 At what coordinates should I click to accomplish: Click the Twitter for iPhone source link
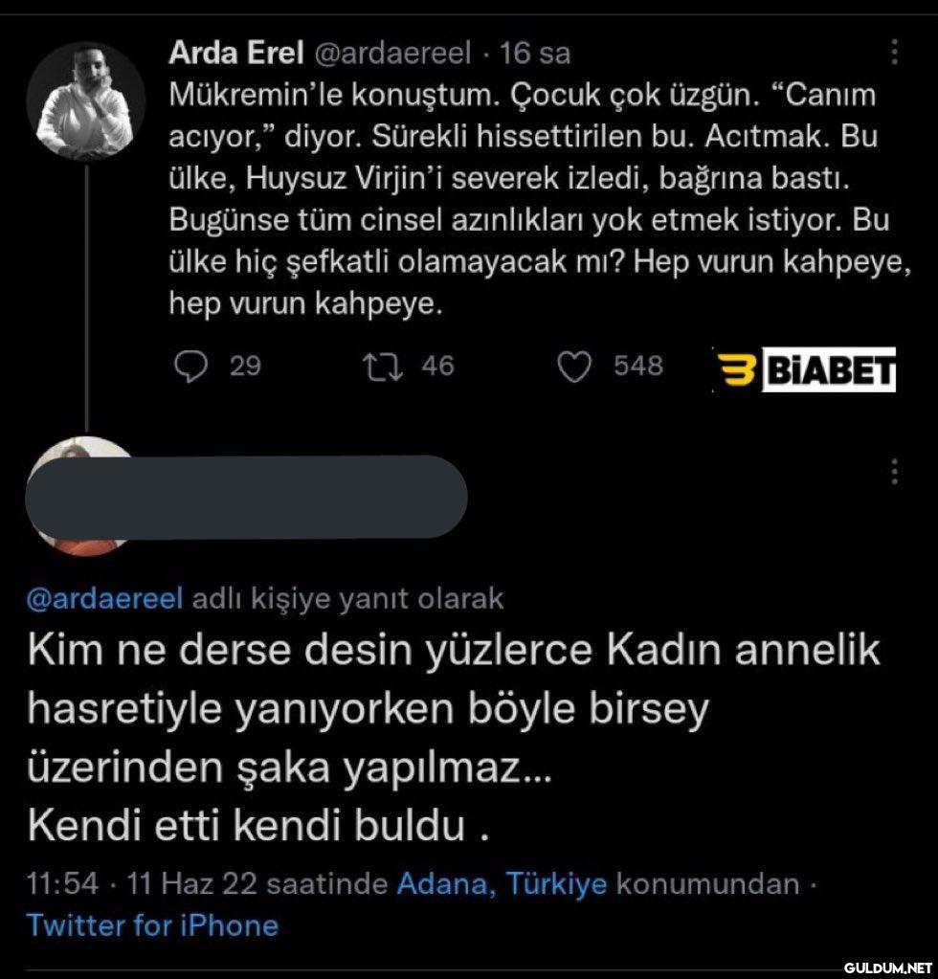[153, 925]
